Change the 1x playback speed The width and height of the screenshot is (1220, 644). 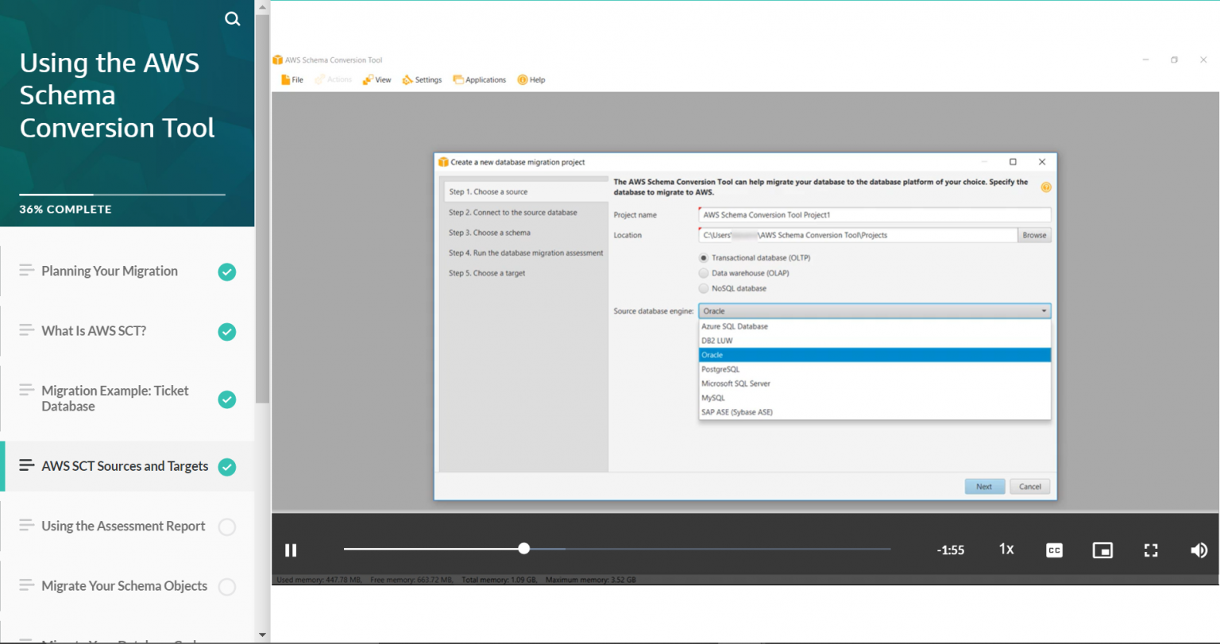pos(1006,550)
